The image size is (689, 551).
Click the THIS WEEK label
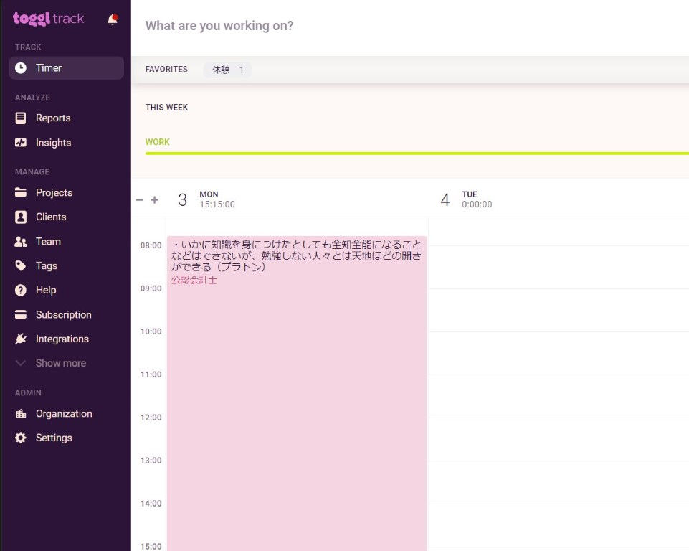pyautogui.click(x=166, y=108)
